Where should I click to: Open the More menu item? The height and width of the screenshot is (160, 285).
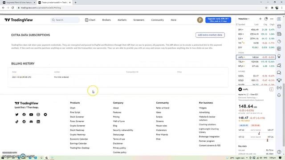tap(173, 20)
